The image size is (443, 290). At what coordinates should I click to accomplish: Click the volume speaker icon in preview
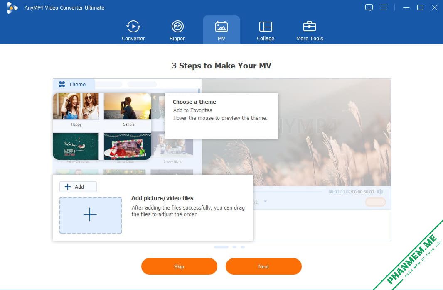click(380, 192)
